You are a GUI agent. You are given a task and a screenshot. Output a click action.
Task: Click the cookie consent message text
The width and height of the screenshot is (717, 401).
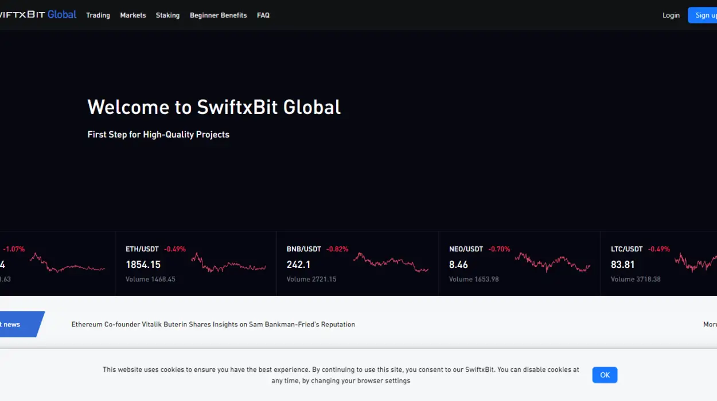click(341, 375)
